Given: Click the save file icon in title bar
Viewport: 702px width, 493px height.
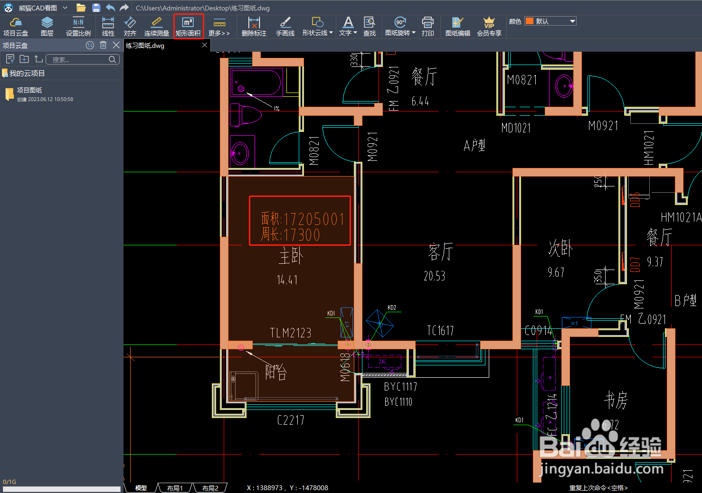Looking at the screenshot, I should pyautogui.click(x=96, y=8).
